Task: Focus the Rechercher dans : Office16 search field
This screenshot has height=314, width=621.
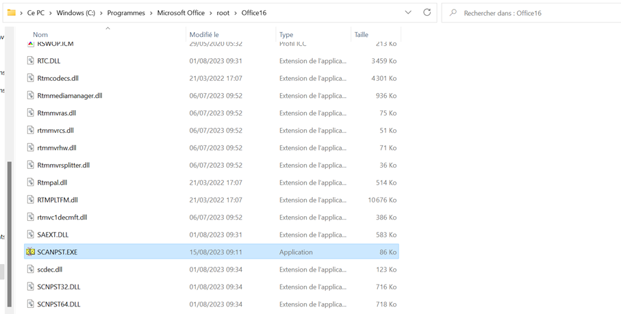Action: tap(531, 12)
